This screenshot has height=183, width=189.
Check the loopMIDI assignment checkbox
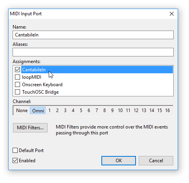coord(17,77)
